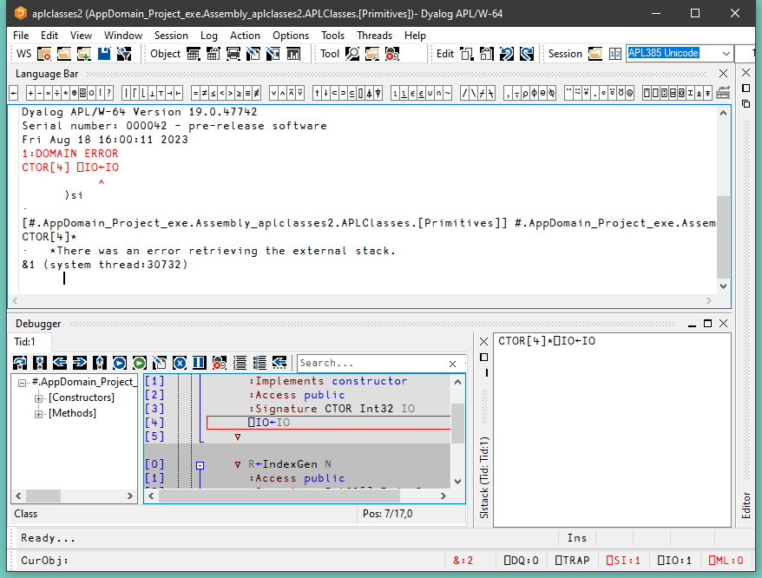Close the Language Bar panel
The image size is (762, 578).
pyautogui.click(x=725, y=74)
